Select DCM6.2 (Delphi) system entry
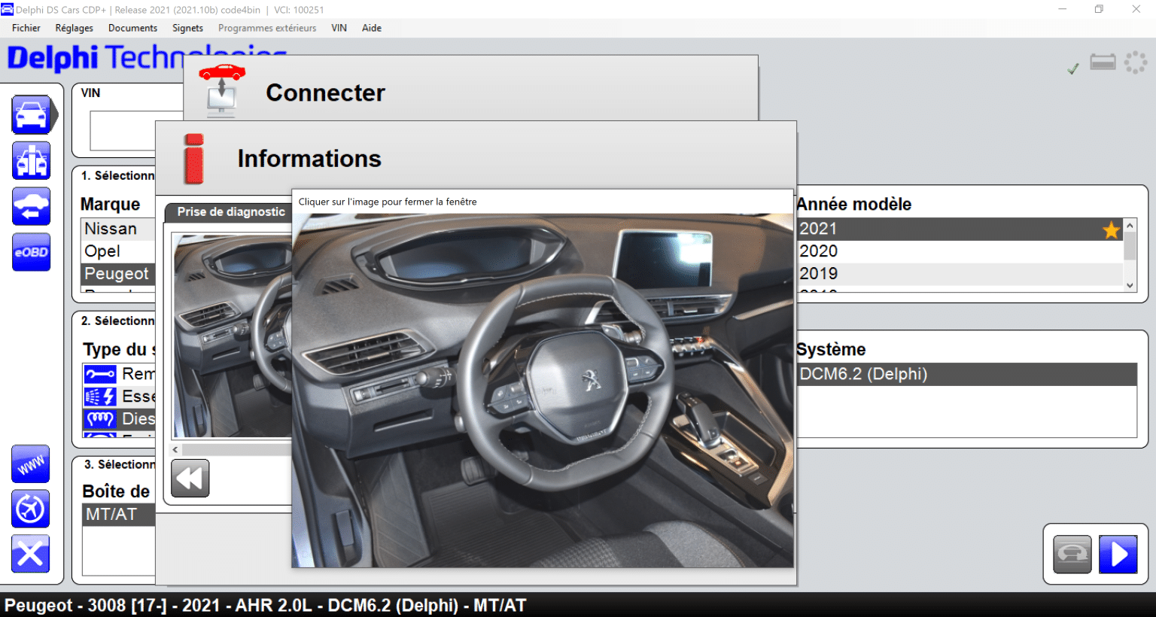 [x=863, y=375]
